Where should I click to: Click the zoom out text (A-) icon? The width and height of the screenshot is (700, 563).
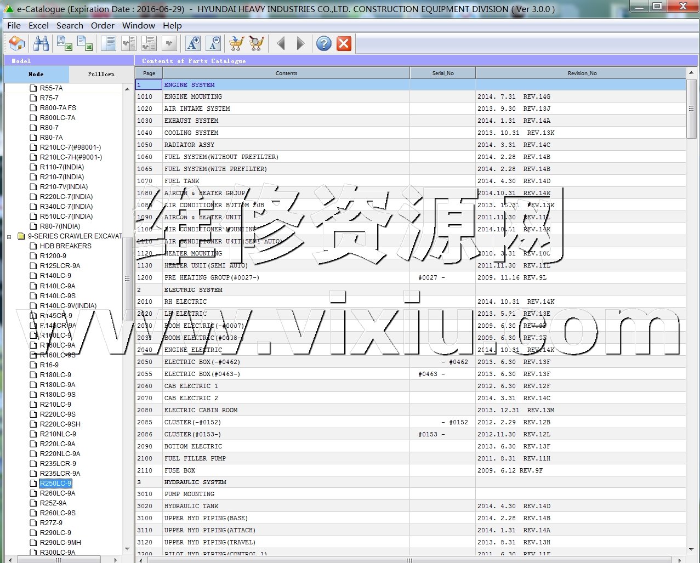point(214,43)
